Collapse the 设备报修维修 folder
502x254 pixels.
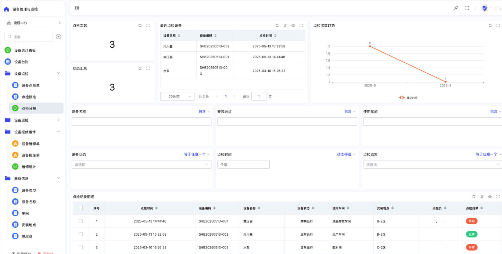[58, 132]
